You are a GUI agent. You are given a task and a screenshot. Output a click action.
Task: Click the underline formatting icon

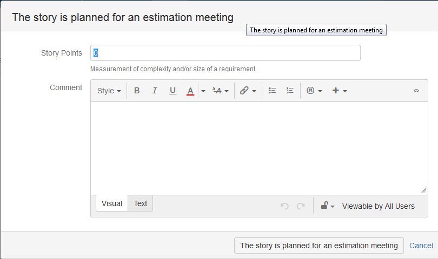pyautogui.click(x=172, y=91)
